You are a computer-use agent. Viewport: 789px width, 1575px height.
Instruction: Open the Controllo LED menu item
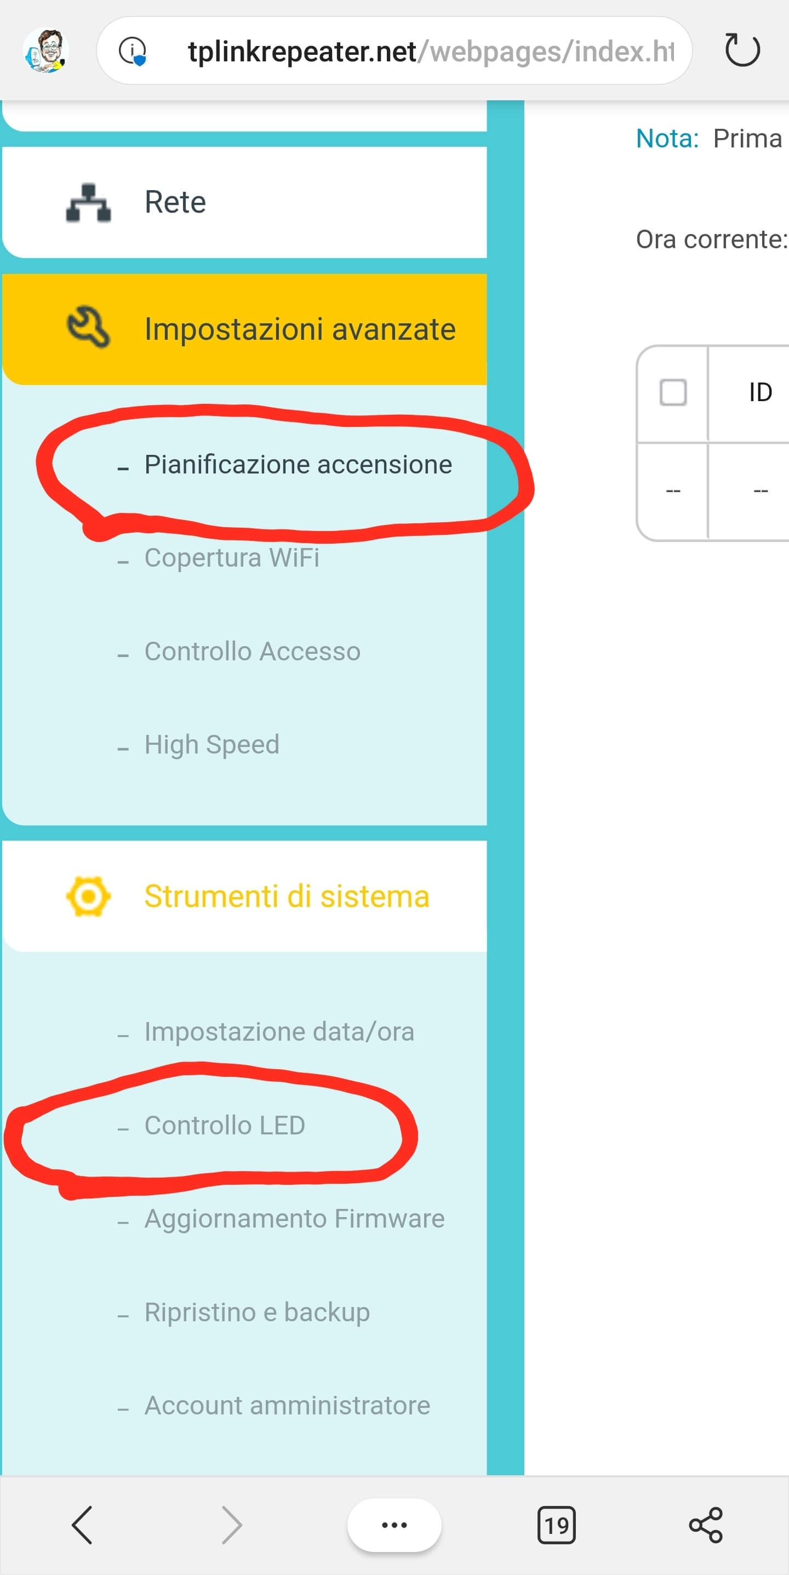[224, 1126]
